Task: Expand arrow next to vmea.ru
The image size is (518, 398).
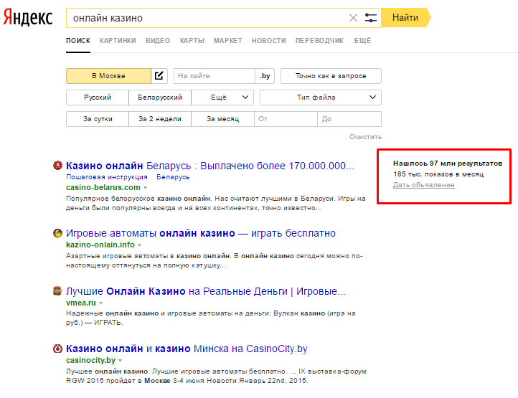Action: [100, 303]
